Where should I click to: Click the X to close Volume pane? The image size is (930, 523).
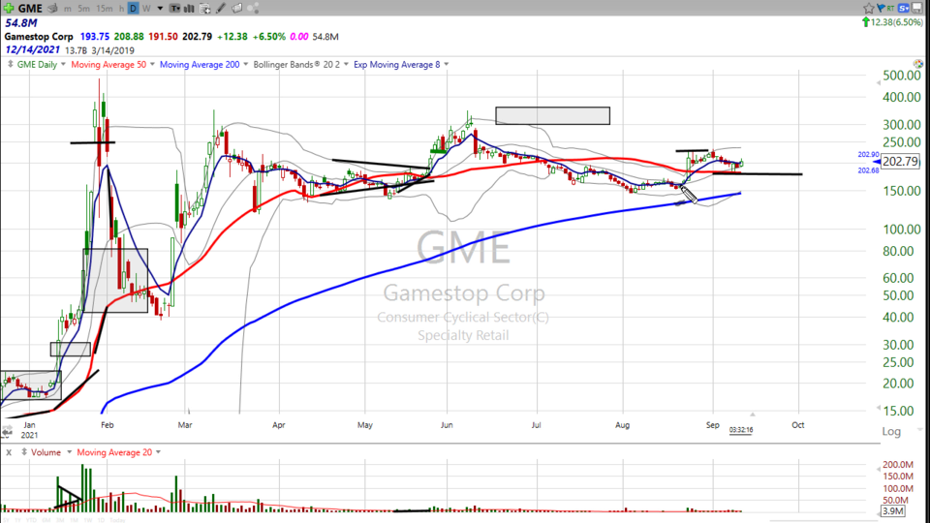pos(9,452)
